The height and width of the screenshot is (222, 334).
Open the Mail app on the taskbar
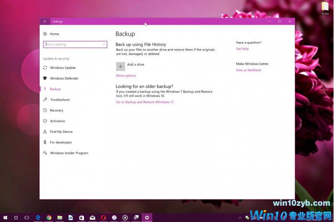(93, 218)
